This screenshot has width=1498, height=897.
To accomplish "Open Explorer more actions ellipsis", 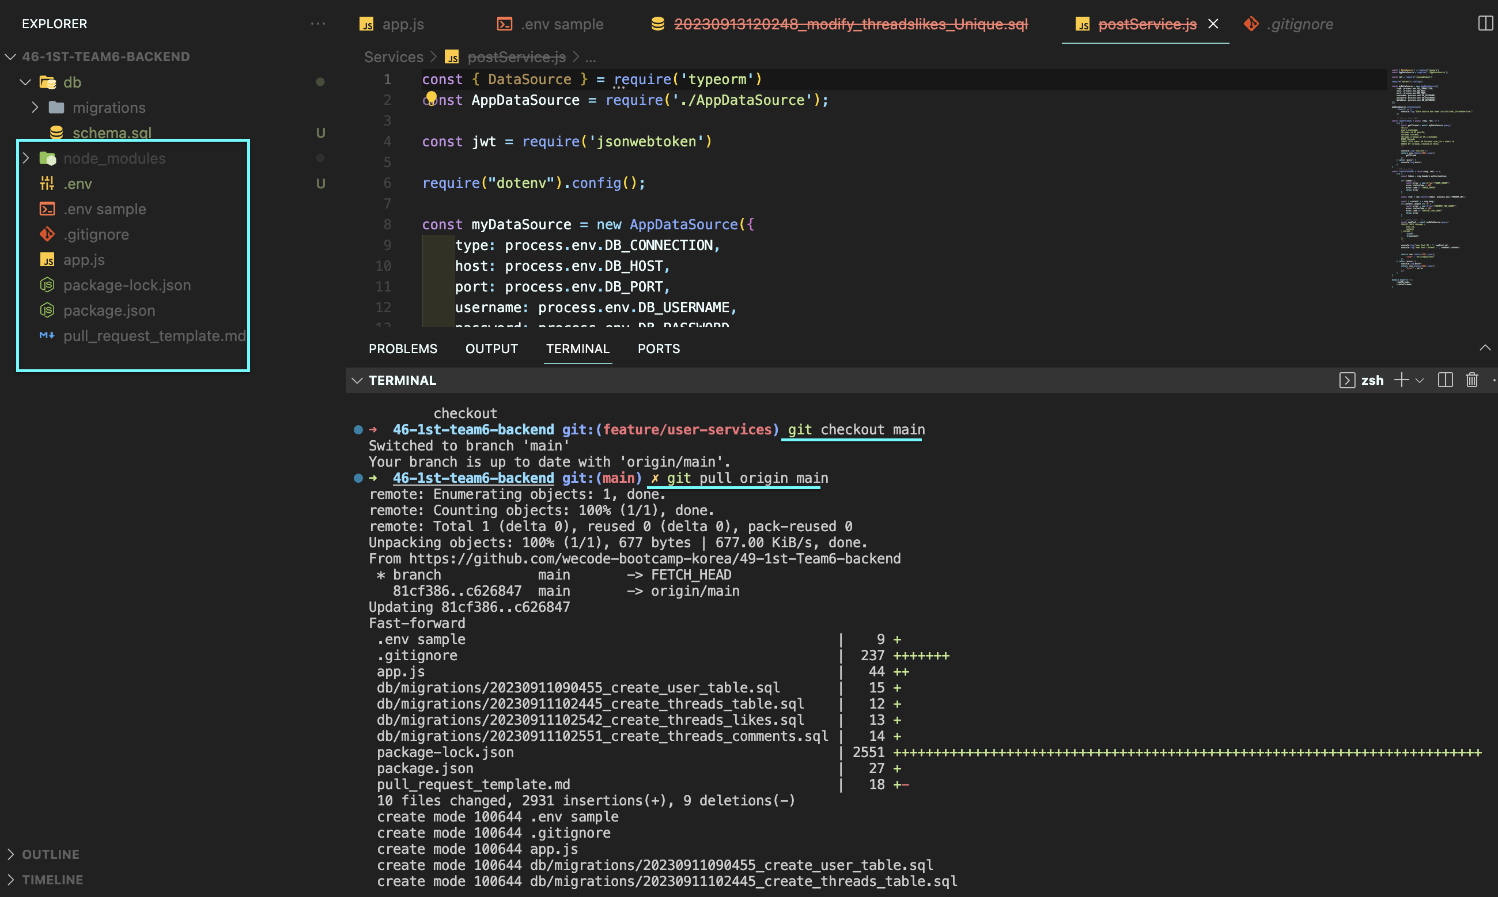I will click(318, 24).
